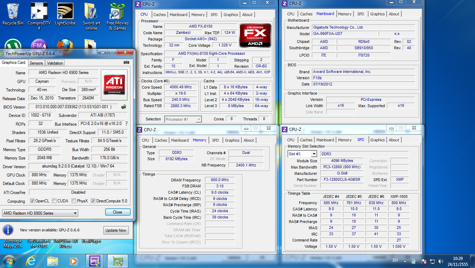
Task: Click the Close button in GPU-Z
Action: point(117,212)
